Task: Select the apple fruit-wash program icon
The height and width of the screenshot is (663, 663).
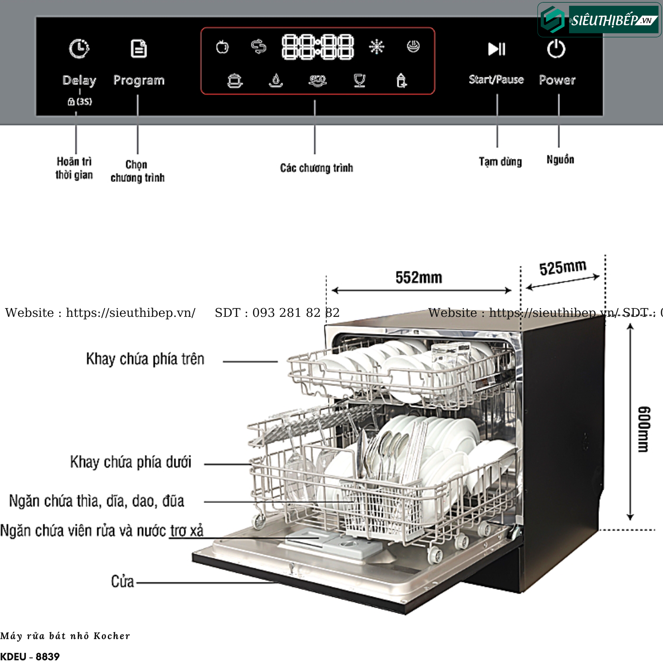Action: (222, 47)
